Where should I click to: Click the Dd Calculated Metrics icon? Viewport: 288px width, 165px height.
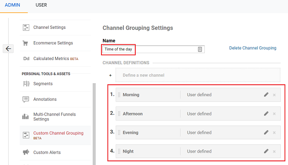26,59
